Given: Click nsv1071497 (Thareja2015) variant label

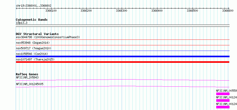Looking at the screenshot, I should tap(35, 59).
